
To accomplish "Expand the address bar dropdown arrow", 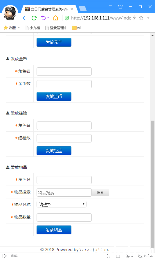I will pos(148,18).
